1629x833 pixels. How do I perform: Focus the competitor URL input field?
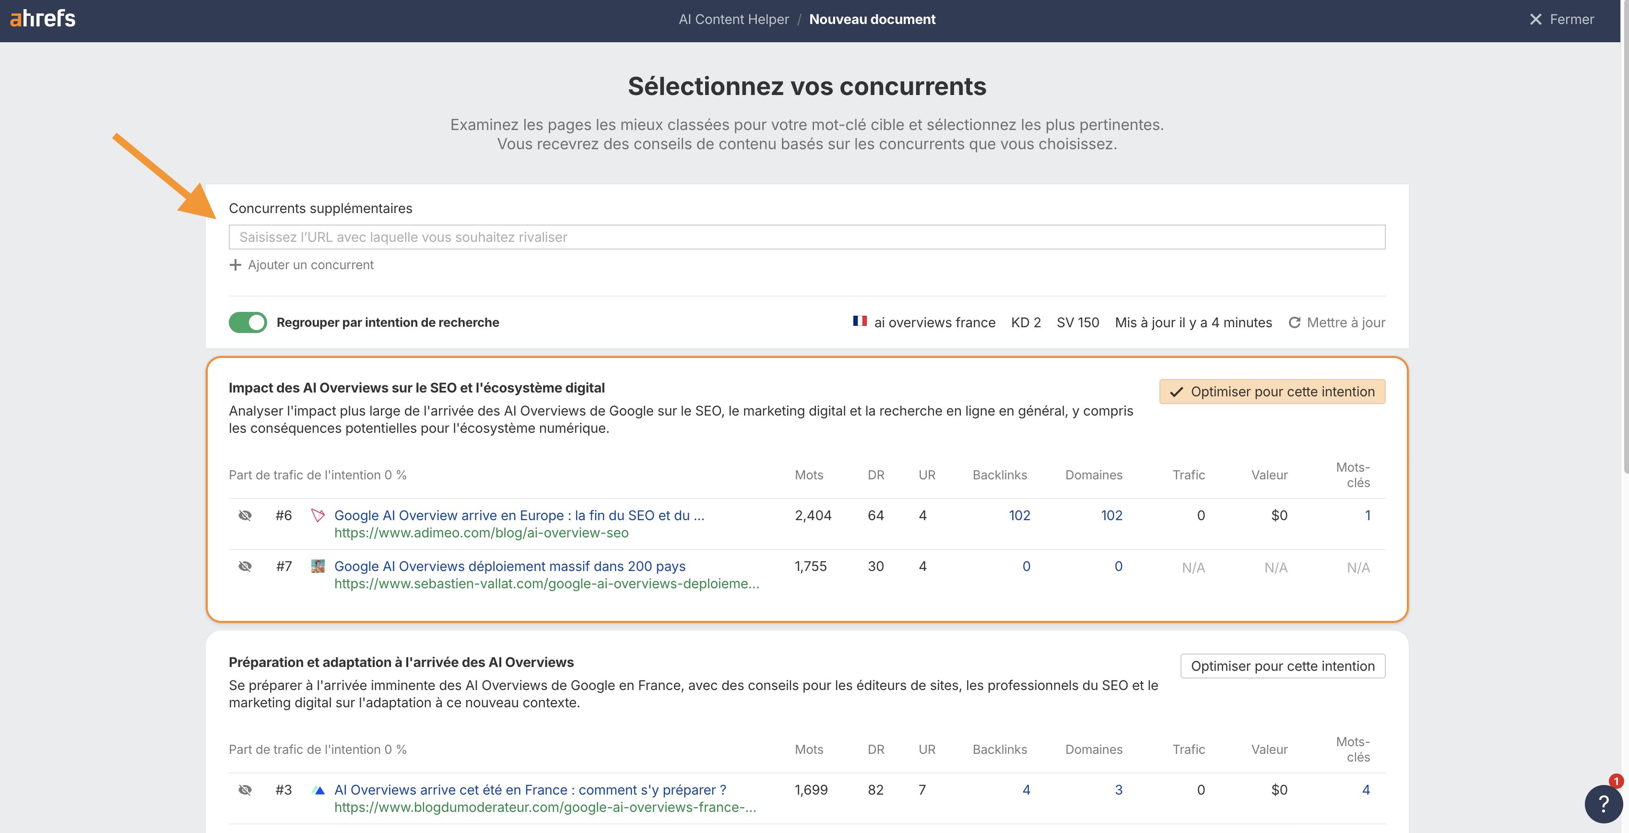807,237
